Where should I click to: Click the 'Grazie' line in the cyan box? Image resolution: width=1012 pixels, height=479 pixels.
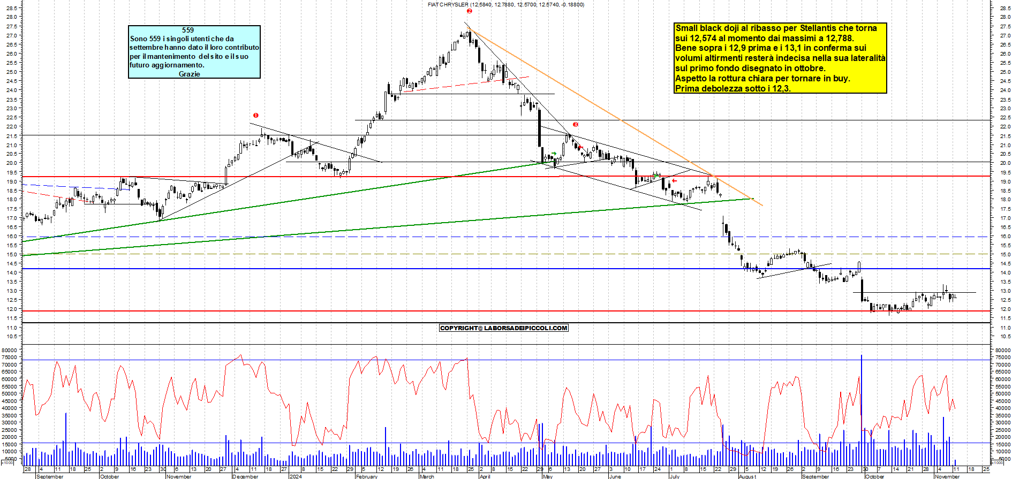coord(190,74)
